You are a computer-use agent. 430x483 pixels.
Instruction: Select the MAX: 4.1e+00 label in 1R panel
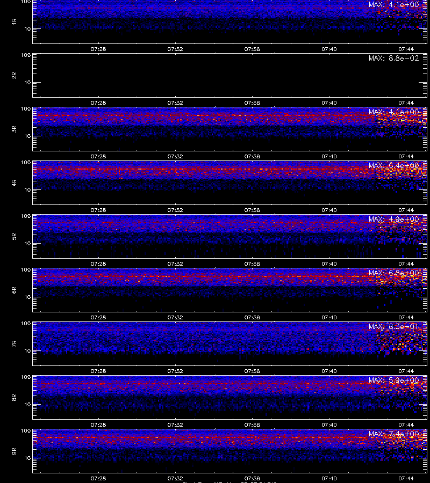393,4
